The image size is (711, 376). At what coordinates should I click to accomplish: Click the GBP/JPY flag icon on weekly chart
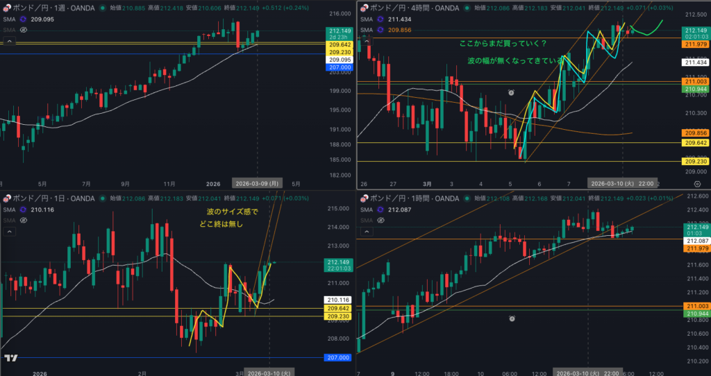pyautogui.click(x=5, y=8)
